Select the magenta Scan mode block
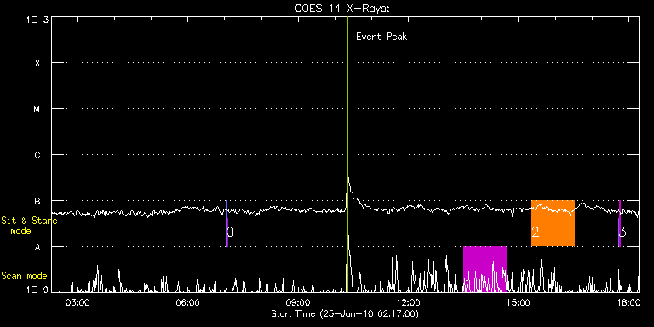Image resolution: width=654 pixels, height=327 pixels. coord(485,269)
